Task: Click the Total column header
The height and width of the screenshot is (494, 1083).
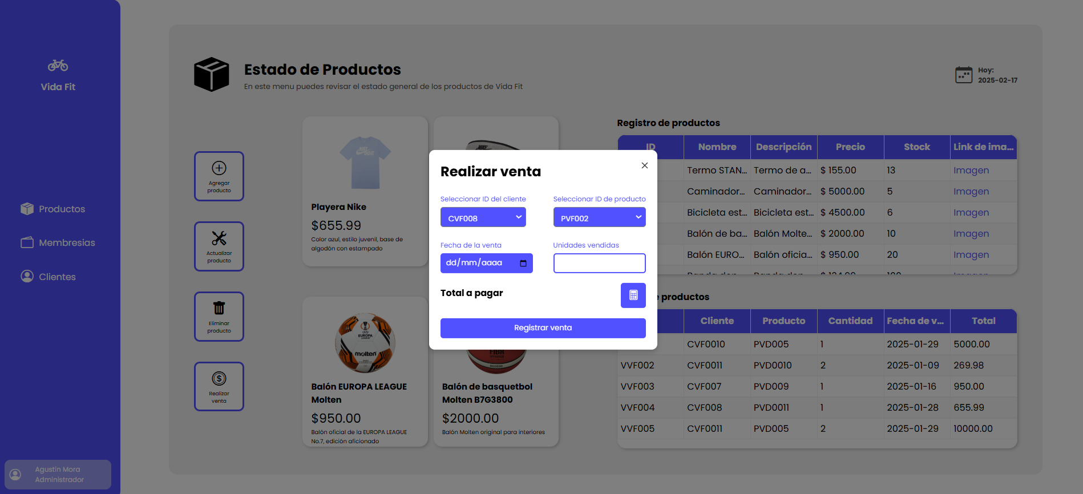Action: pyautogui.click(x=984, y=321)
